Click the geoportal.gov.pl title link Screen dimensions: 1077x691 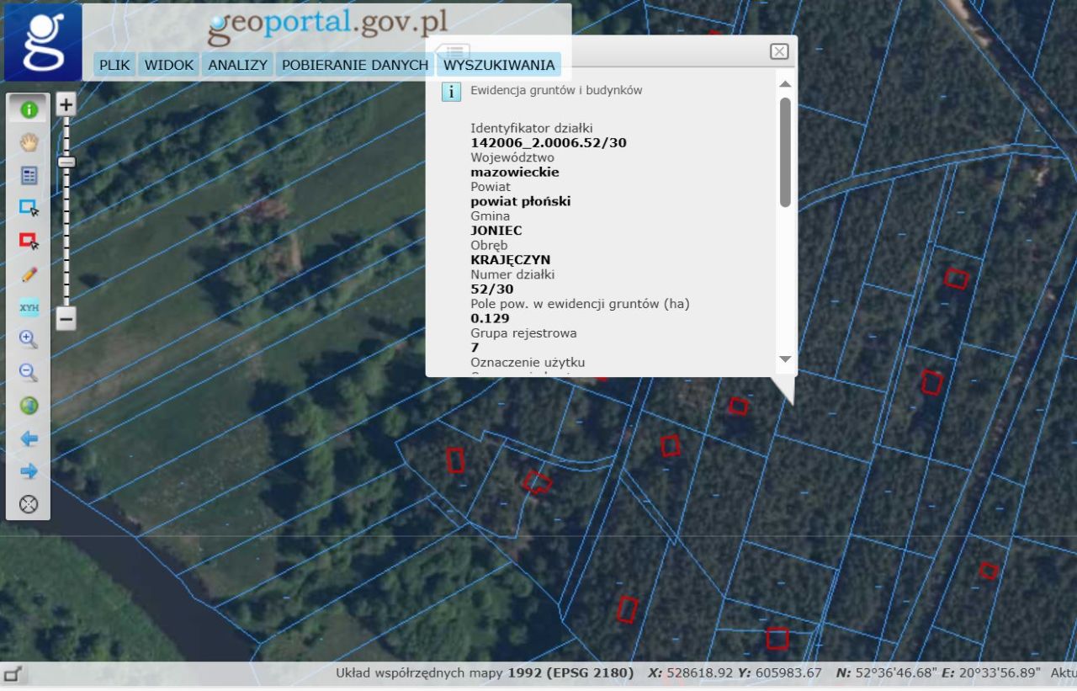coord(328,27)
